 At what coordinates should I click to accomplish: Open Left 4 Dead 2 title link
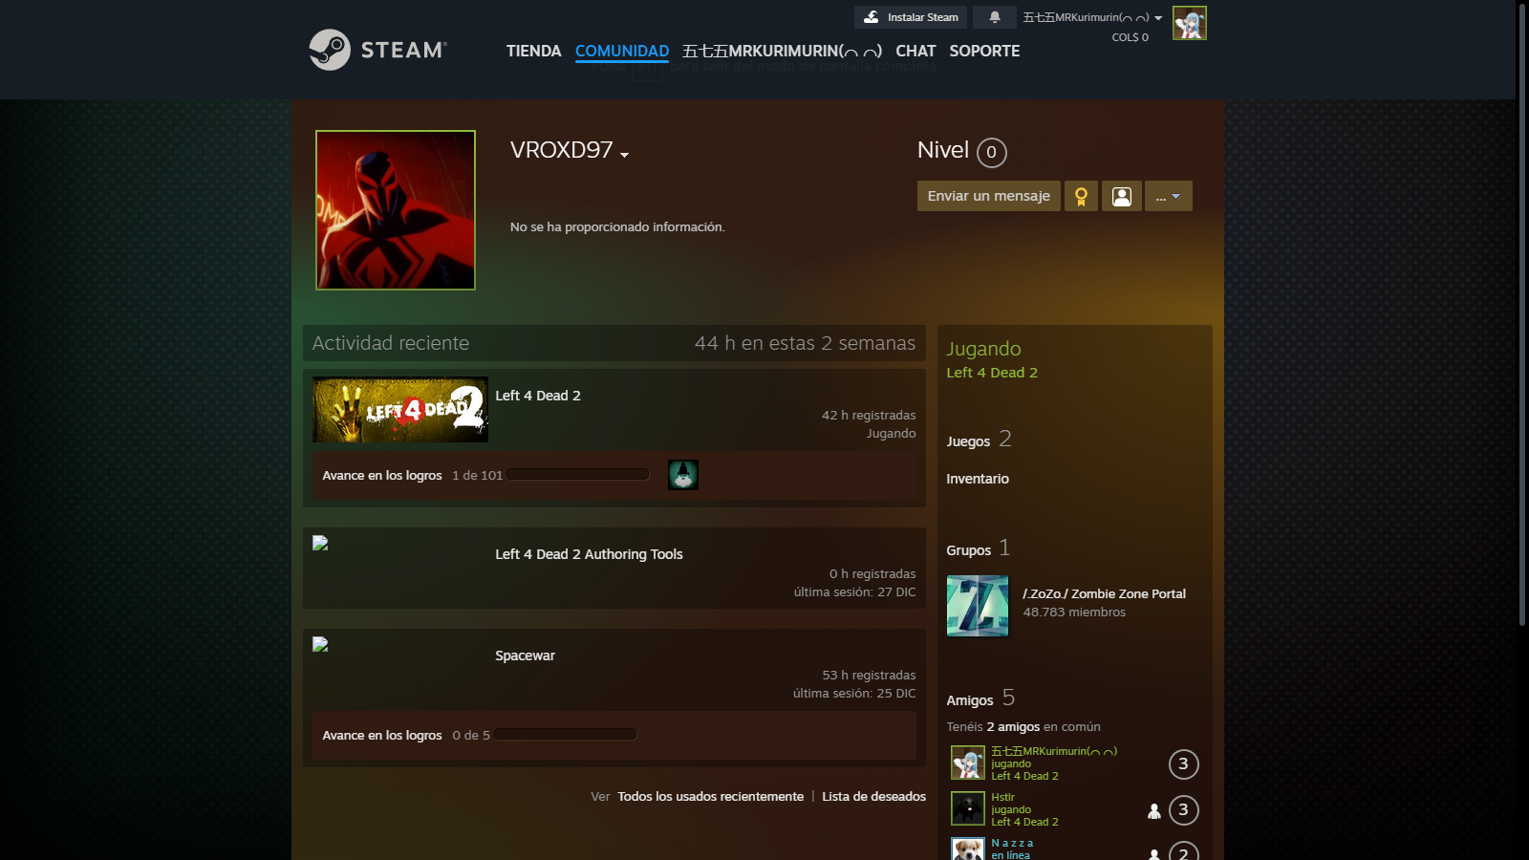click(538, 396)
